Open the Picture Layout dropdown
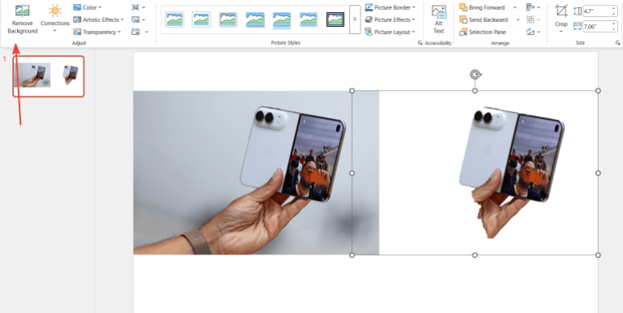Image resolution: width=623 pixels, height=313 pixels. (390, 32)
